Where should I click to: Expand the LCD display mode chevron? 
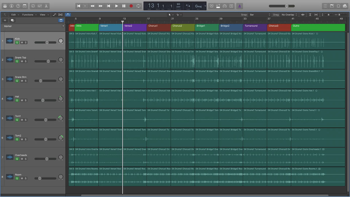tap(205, 6)
